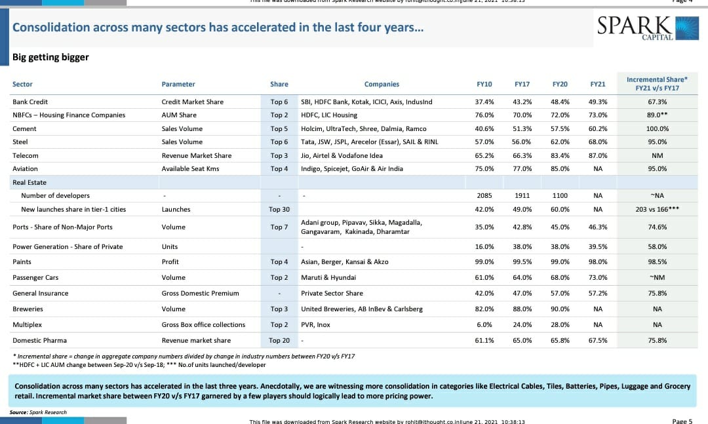Click the Spark Capital logo

click(x=648, y=28)
